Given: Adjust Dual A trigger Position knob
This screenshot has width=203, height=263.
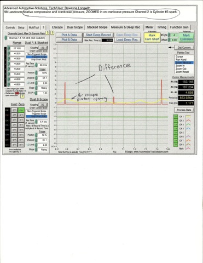Looking at the screenshot, I should click(36, 73).
